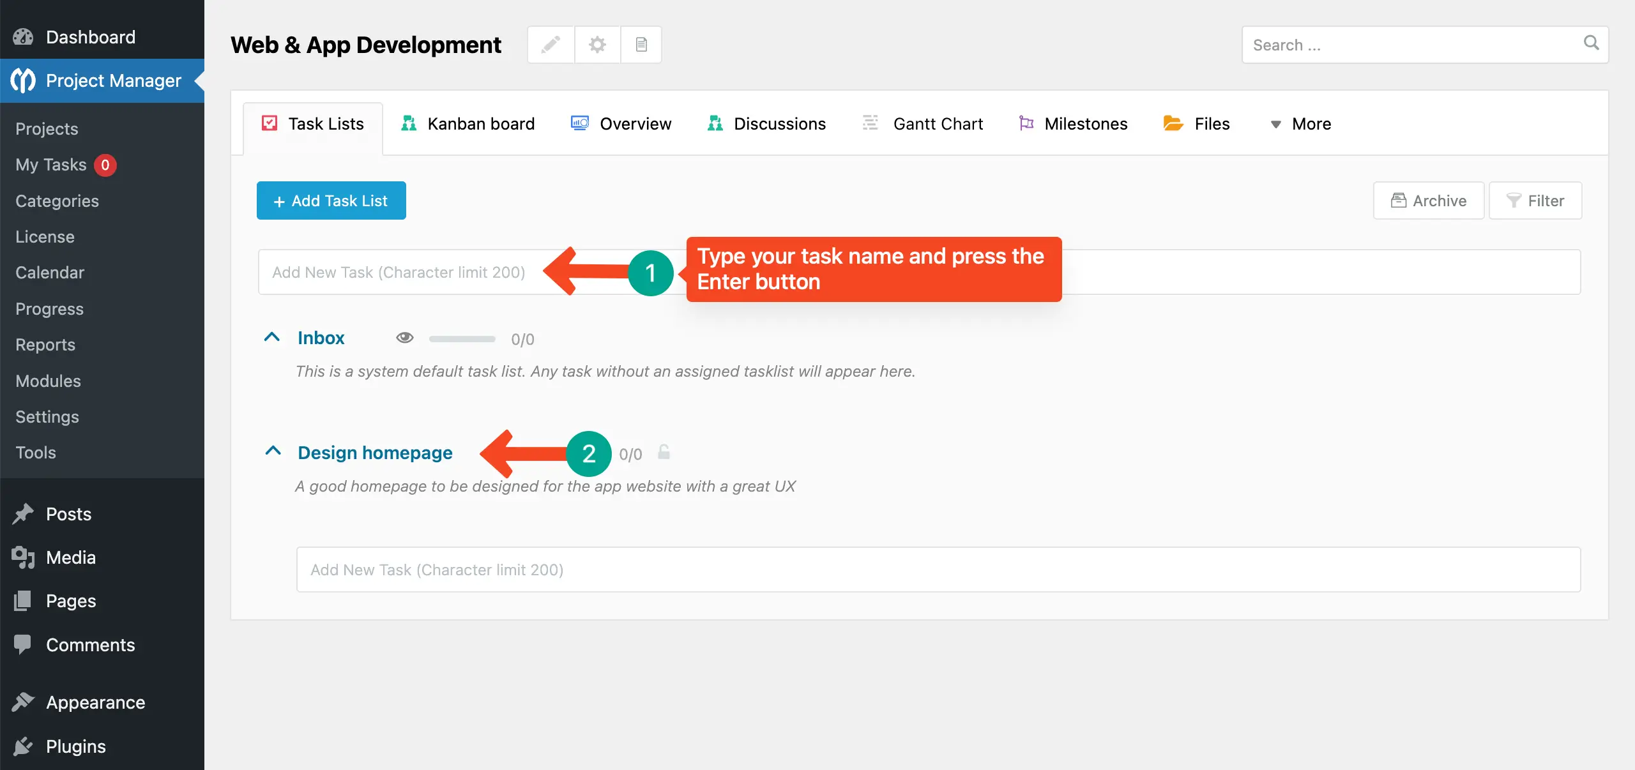The image size is (1635, 770).
Task: Click the Appearance brush icon in sidebar
Action: [x=23, y=702]
